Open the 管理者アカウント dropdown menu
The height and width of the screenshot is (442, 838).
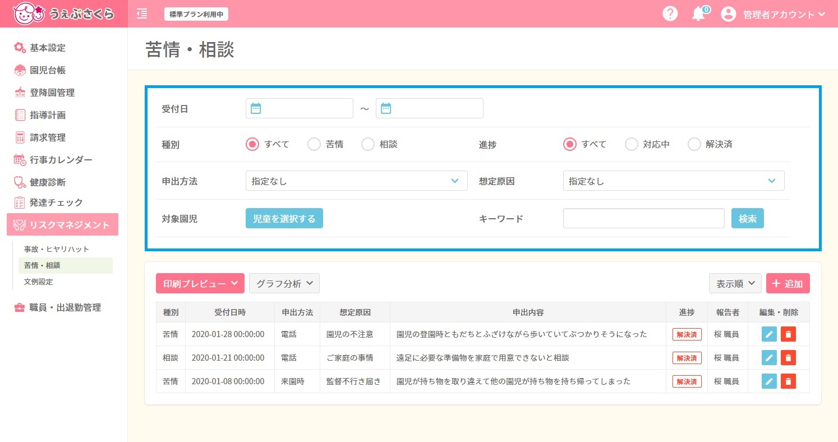(x=784, y=15)
